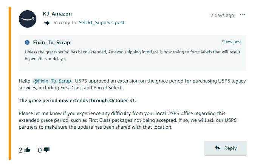Click the reply arrow beside In reply to
The image size is (266, 165).
point(46,23)
